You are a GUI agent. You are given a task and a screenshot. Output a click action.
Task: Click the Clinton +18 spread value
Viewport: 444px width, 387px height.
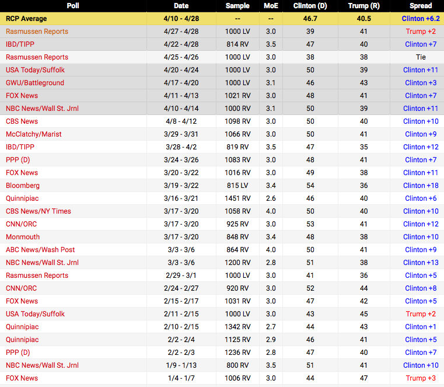[420, 186]
